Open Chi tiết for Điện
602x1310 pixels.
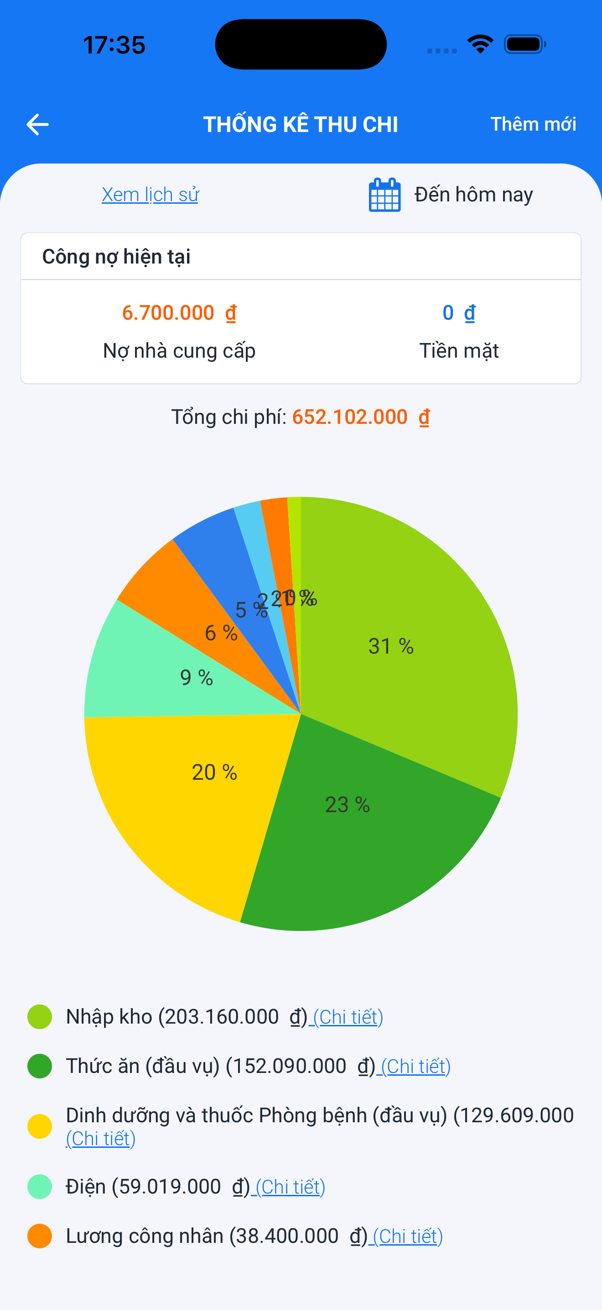291,1187
